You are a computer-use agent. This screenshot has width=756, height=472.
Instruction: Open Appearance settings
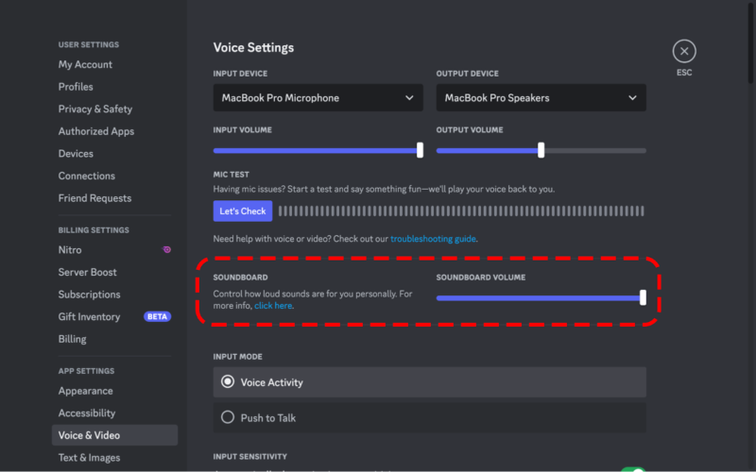click(85, 391)
